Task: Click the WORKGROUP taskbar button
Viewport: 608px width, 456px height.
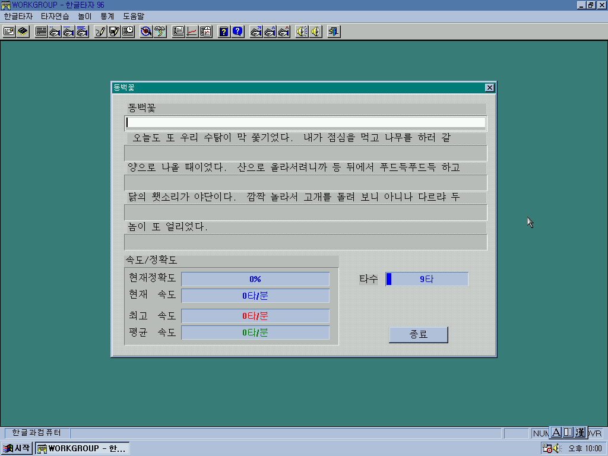Action: pyautogui.click(x=82, y=448)
